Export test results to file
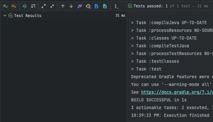The width and height of the screenshot is (213, 122). 105,6
